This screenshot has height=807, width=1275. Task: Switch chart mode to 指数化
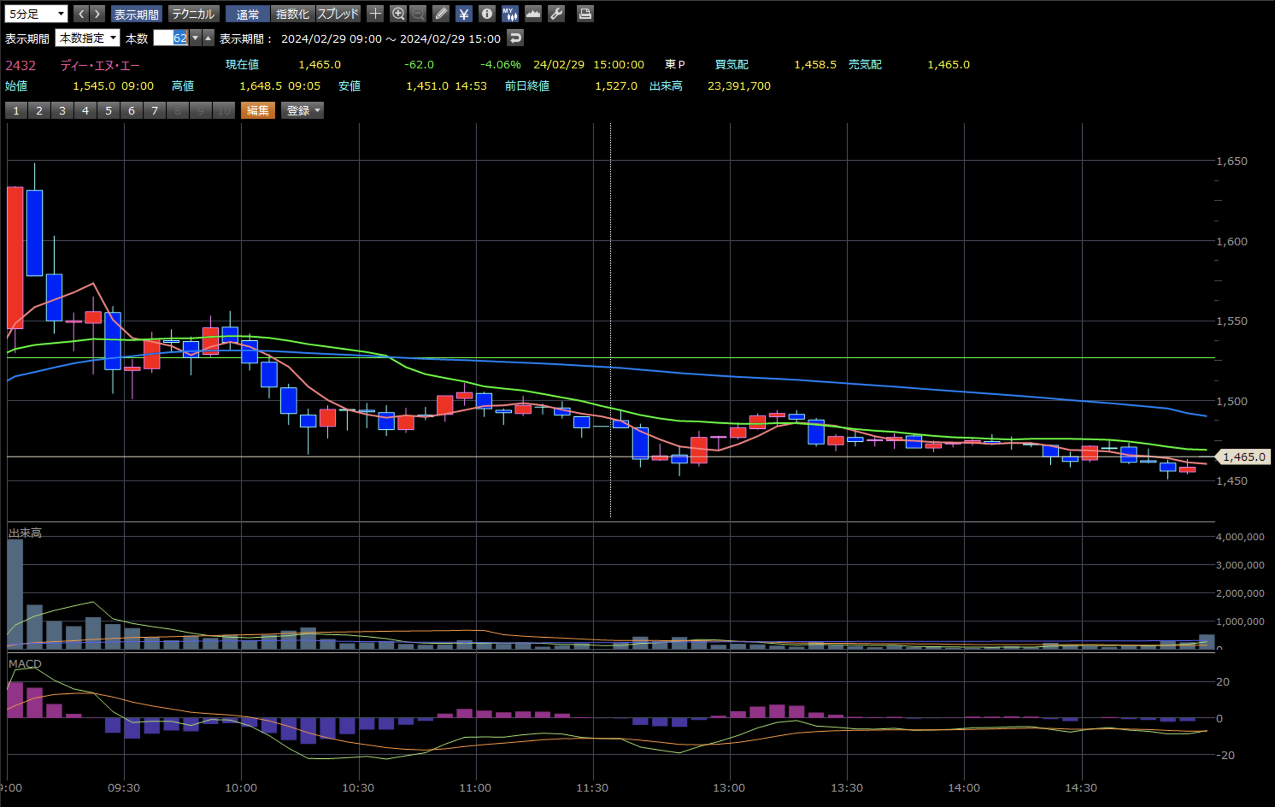point(292,14)
